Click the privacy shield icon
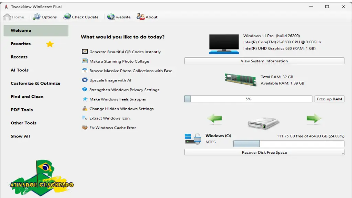 (x=85, y=89)
